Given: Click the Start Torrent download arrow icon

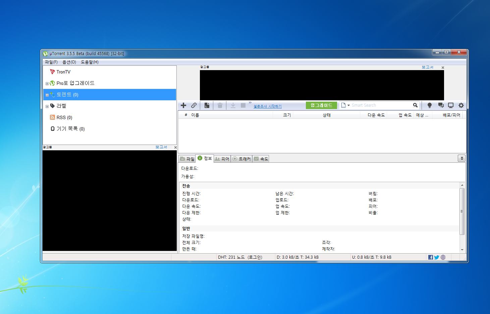Looking at the screenshot, I should click(233, 105).
